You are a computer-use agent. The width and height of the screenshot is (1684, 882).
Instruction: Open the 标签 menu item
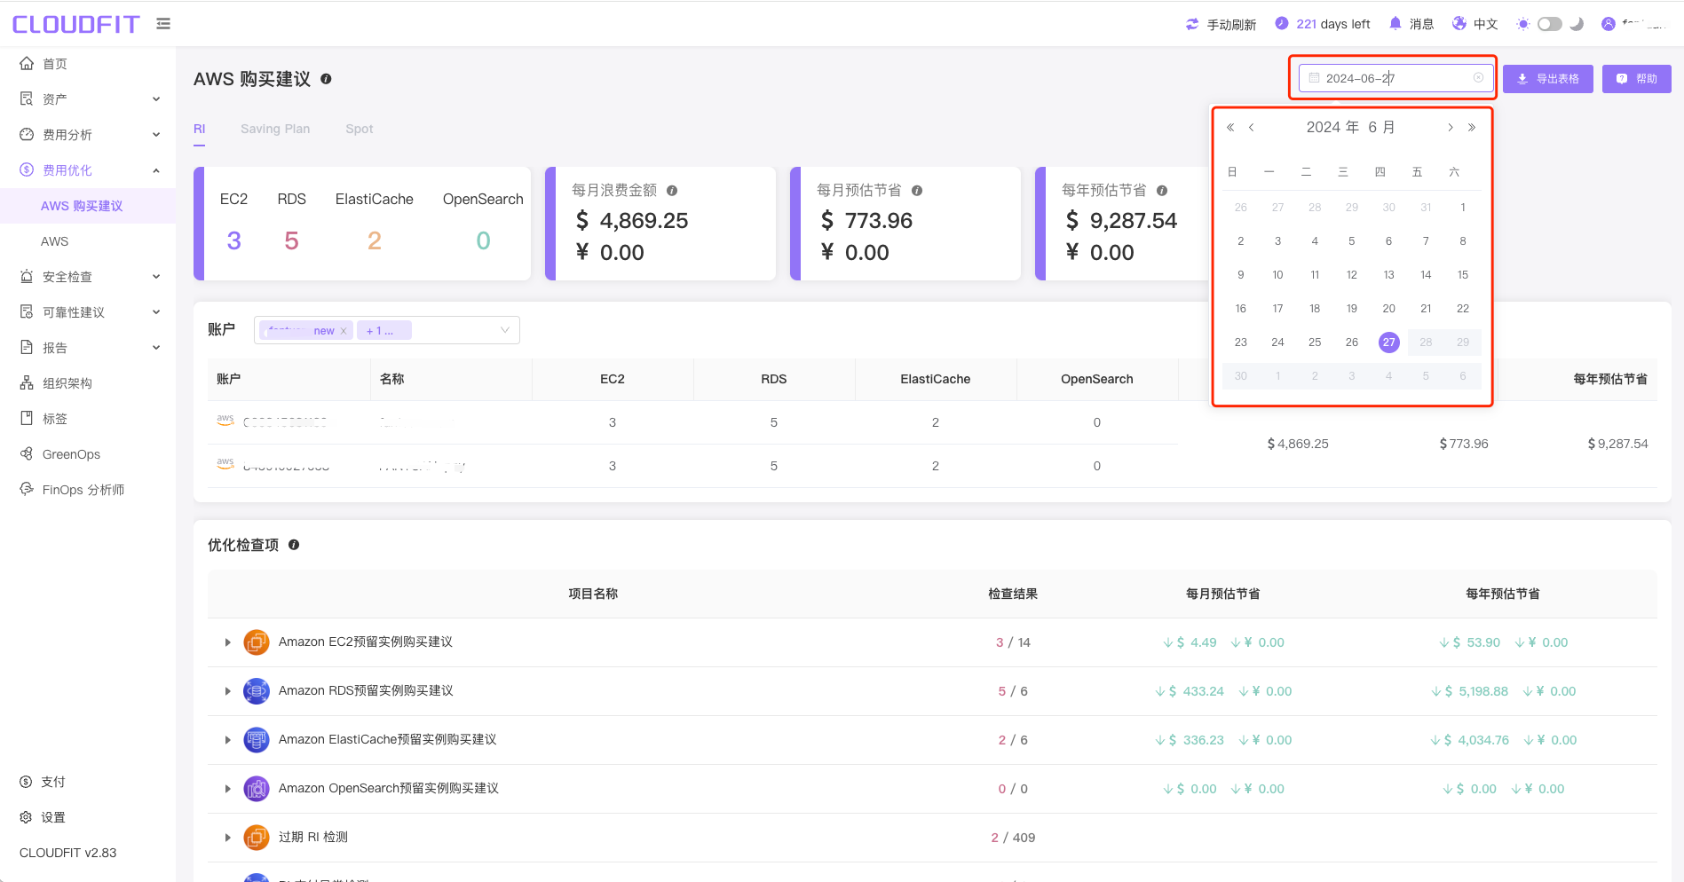[x=88, y=419]
